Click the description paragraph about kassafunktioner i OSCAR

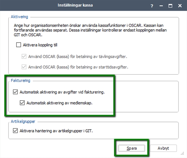(x=90, y=30)
